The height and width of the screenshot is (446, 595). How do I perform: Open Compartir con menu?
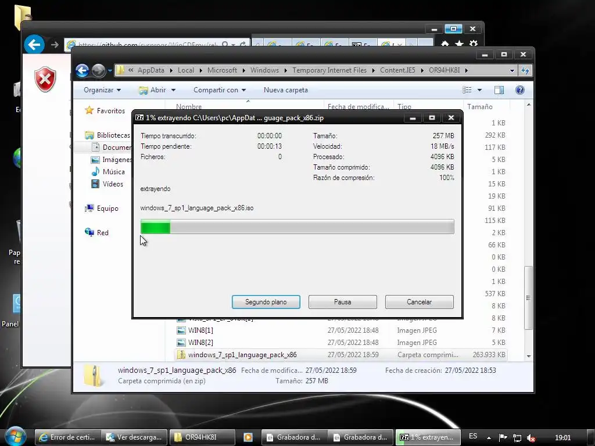pyautogui.click(x=219, y=90)
